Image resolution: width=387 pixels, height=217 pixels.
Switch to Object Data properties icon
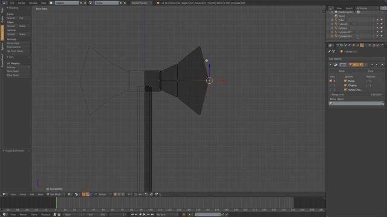[366, 45]
